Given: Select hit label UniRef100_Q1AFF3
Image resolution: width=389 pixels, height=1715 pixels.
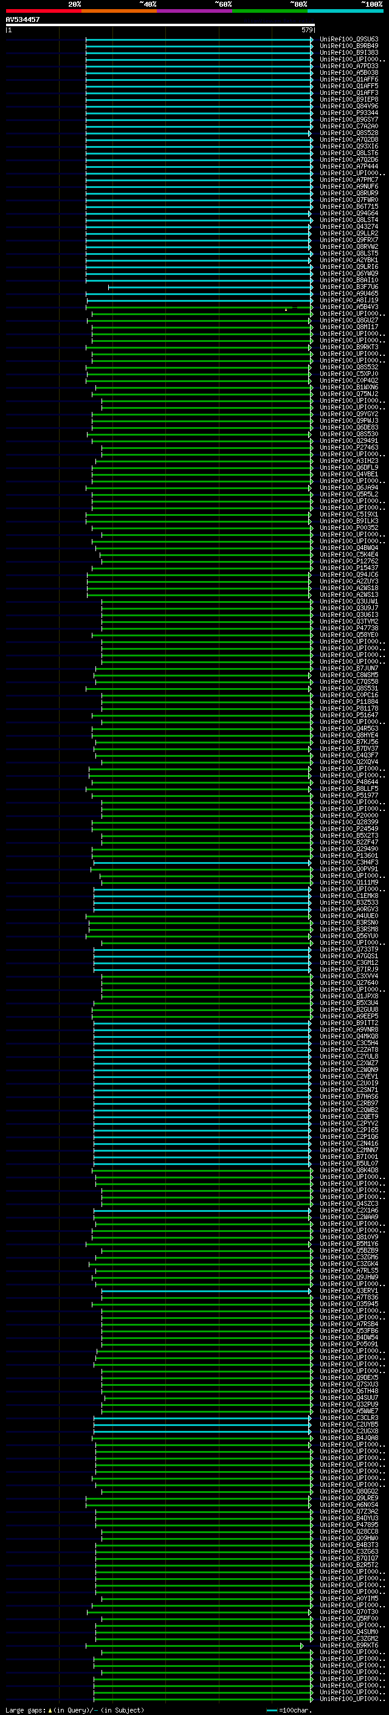Looking at the screenshot, I should tap(349, 92).
